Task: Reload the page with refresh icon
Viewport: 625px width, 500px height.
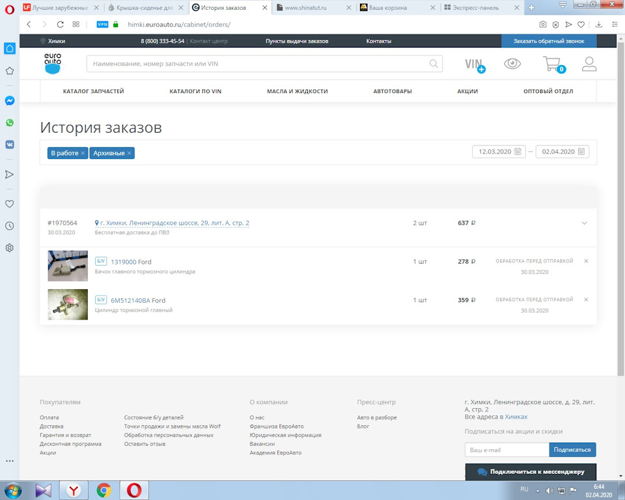Action: tap(60, 24)
